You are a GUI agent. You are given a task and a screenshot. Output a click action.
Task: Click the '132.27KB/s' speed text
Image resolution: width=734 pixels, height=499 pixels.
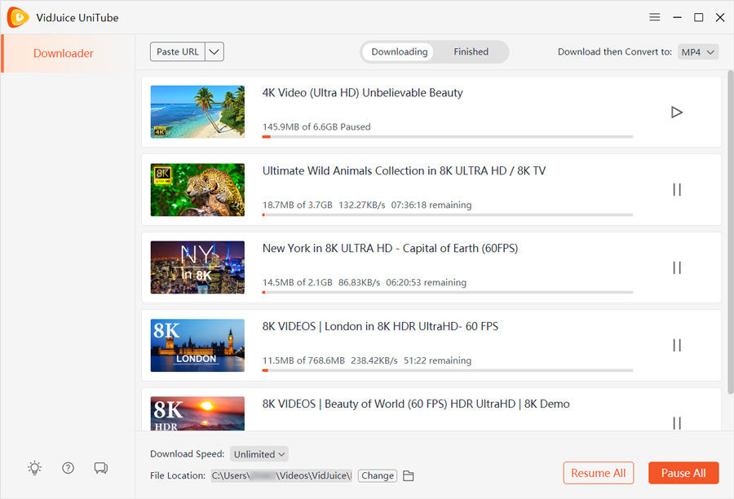(362, 205)
